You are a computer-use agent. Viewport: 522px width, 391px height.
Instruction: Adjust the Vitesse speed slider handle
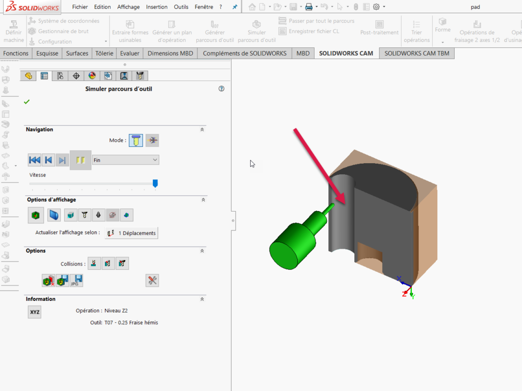click(x=155, y=183)
